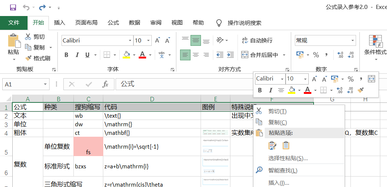Click the 格式刷 format painter button
This screenshot has height=187, width=387.
38,58
